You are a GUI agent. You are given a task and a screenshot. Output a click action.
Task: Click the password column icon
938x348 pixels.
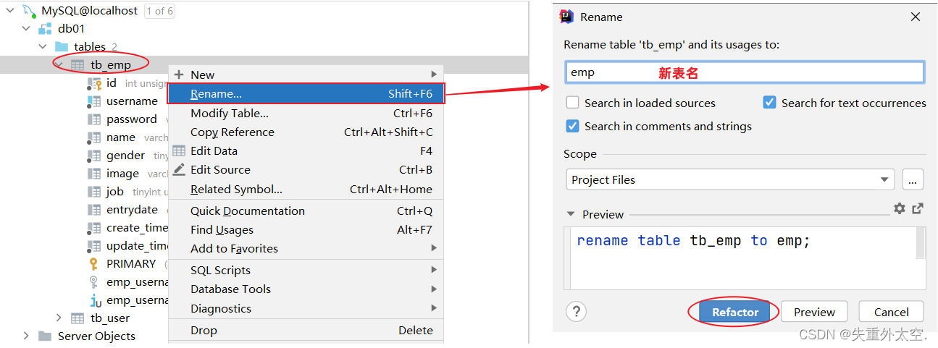click(x=94, y=119)
